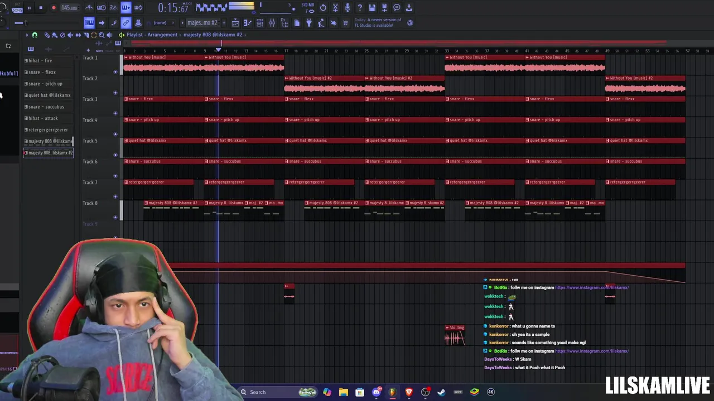Mute Track 3 with its dot toggle
The image size is (714, 401).
115,113
